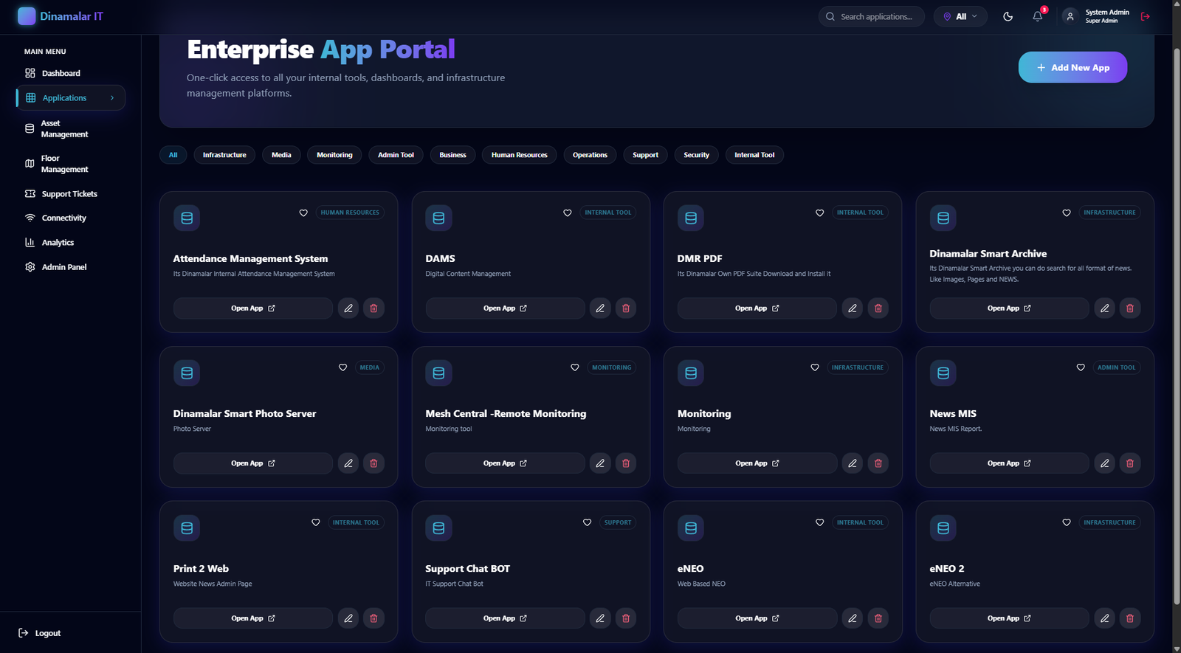Open App for DMR PDF

(x=757, y=308)
